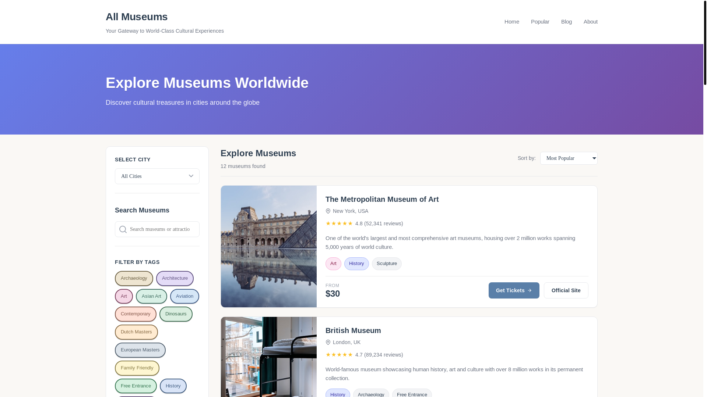Click Sculpture tag on Metropolitan Museum card
This screenshot has width=707, height=397.
tap(387, 264)
